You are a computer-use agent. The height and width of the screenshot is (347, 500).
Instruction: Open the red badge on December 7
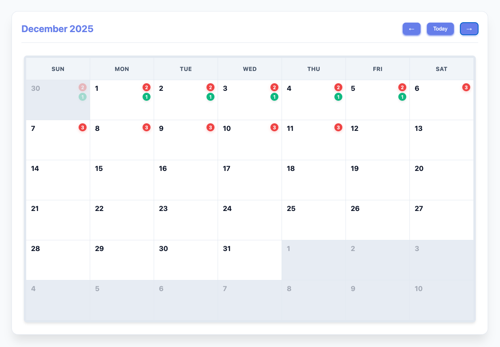[x=82, y=127]
